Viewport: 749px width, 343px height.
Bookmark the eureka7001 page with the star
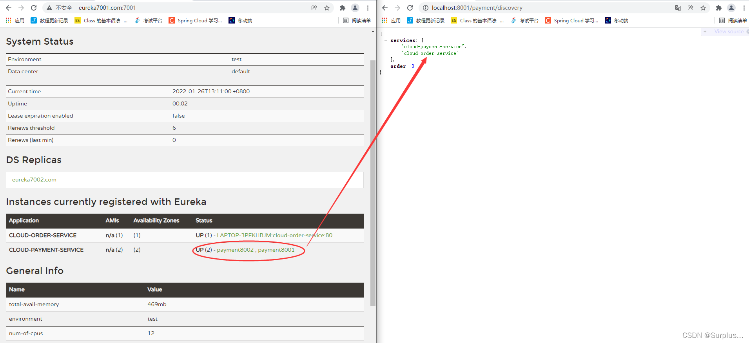327,8
